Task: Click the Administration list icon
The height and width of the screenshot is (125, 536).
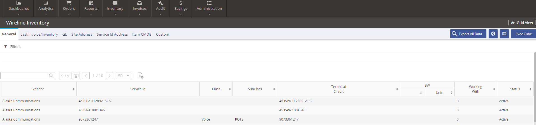Action: (209, 3)
